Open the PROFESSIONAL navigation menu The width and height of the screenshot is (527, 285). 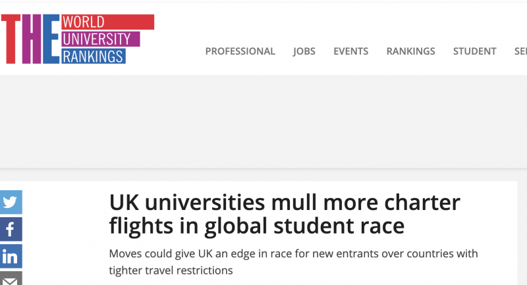pyautogui.click(x=240, y=51)
